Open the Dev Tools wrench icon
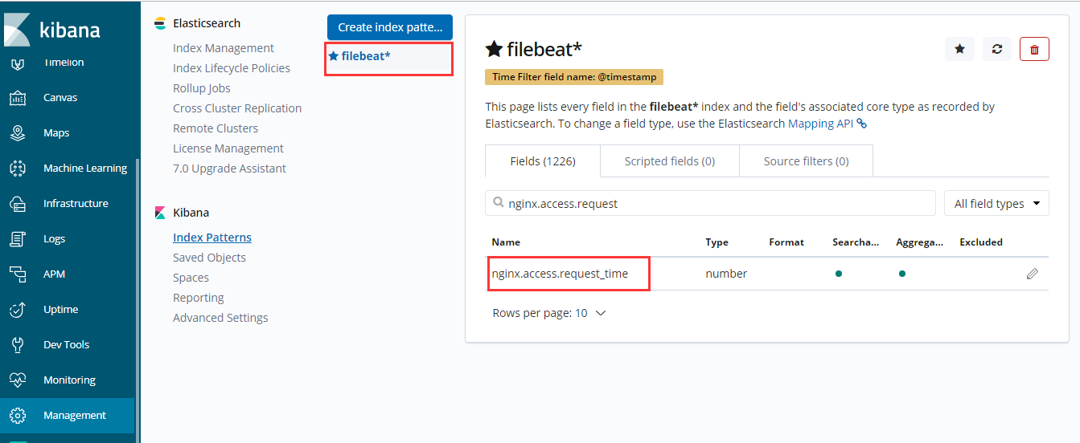The image size is (1080, 443). [x=18, y=345]
